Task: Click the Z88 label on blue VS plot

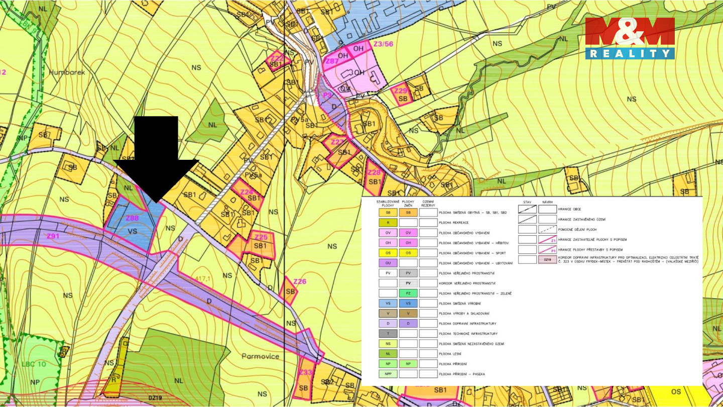Action: coord(132,218)
